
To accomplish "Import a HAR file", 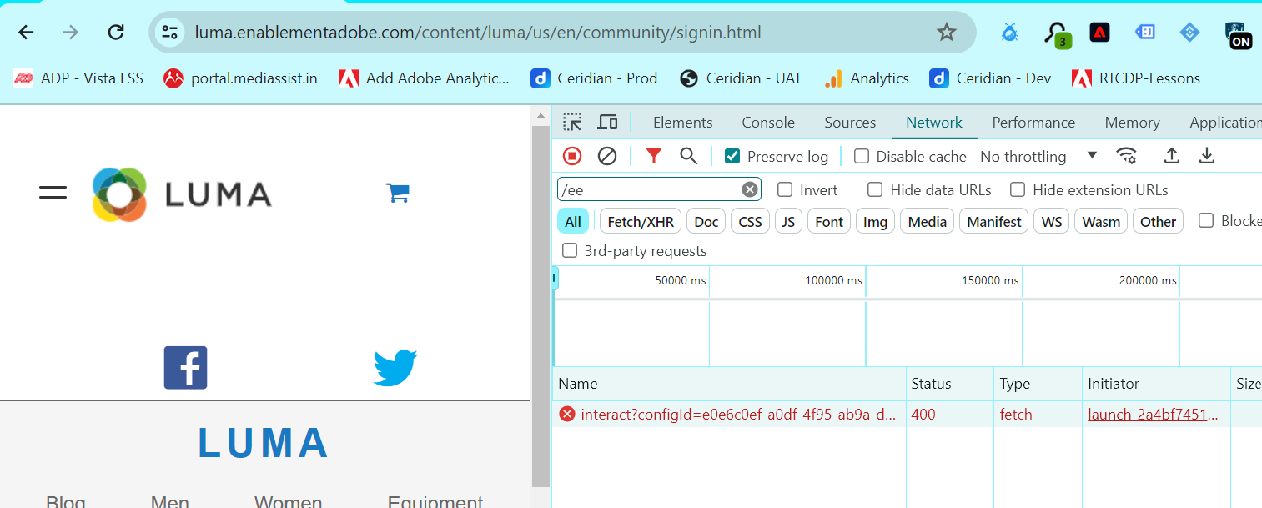I will [1171, 156].
